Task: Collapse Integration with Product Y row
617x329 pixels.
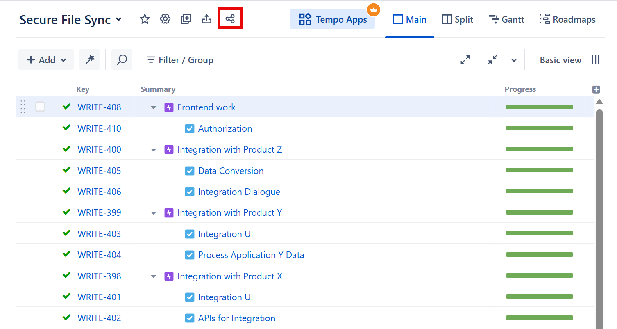Action: pos(154,213)
